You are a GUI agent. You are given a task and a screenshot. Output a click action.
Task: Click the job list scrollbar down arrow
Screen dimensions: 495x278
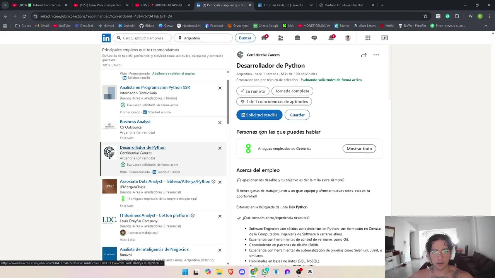click(228, 263)
